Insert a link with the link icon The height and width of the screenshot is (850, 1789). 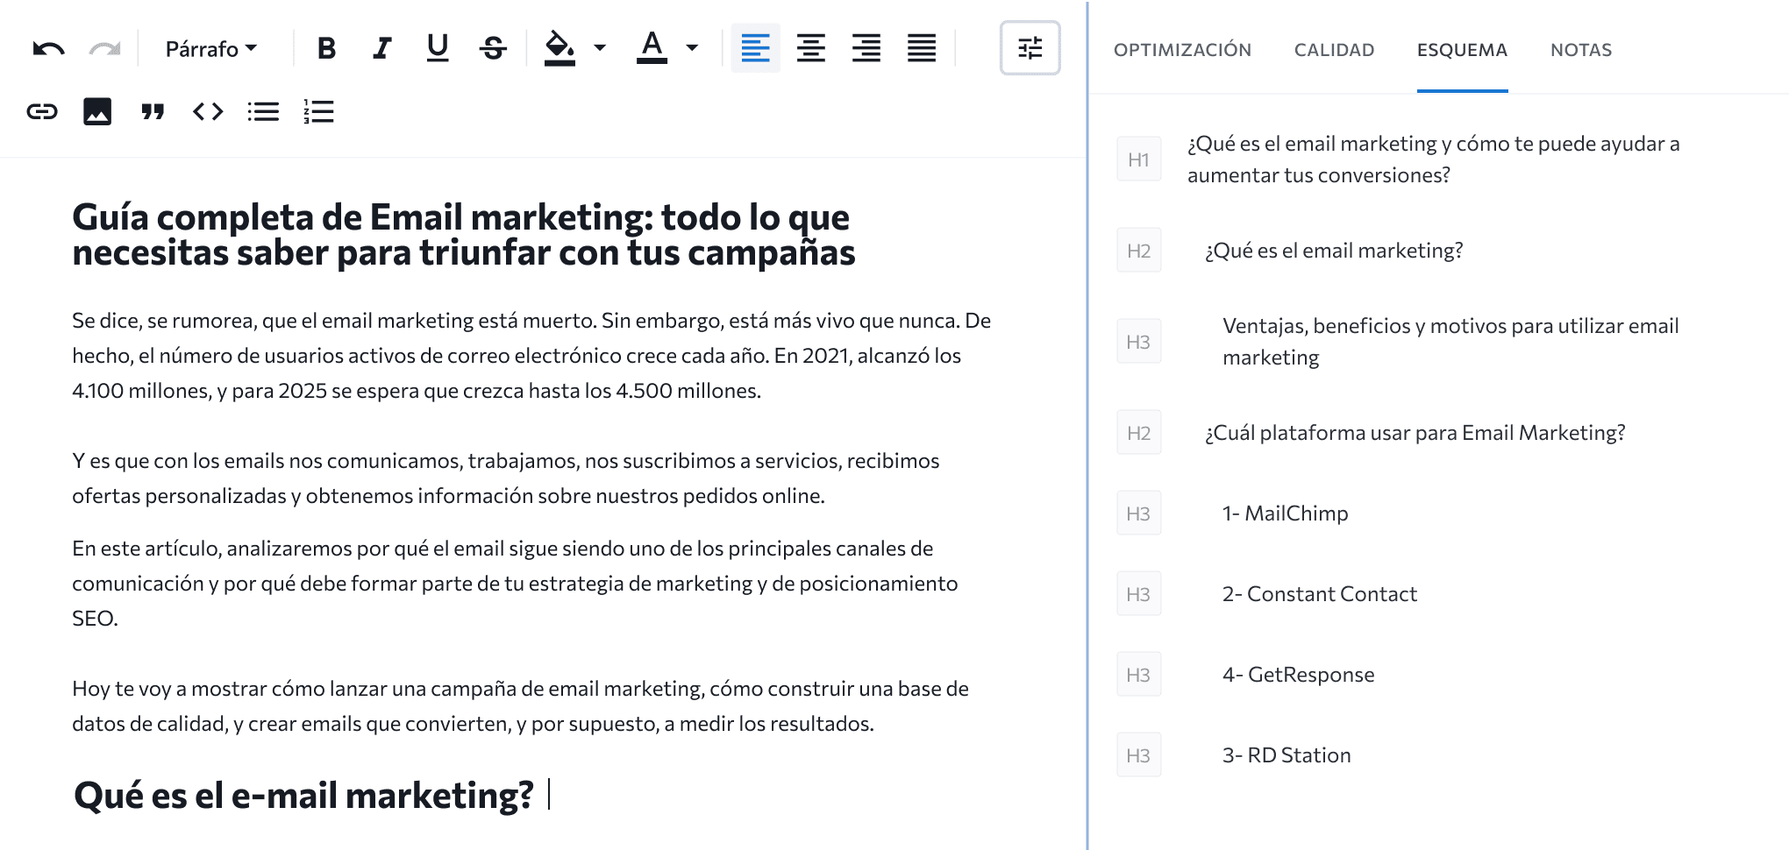pos(43,111)
